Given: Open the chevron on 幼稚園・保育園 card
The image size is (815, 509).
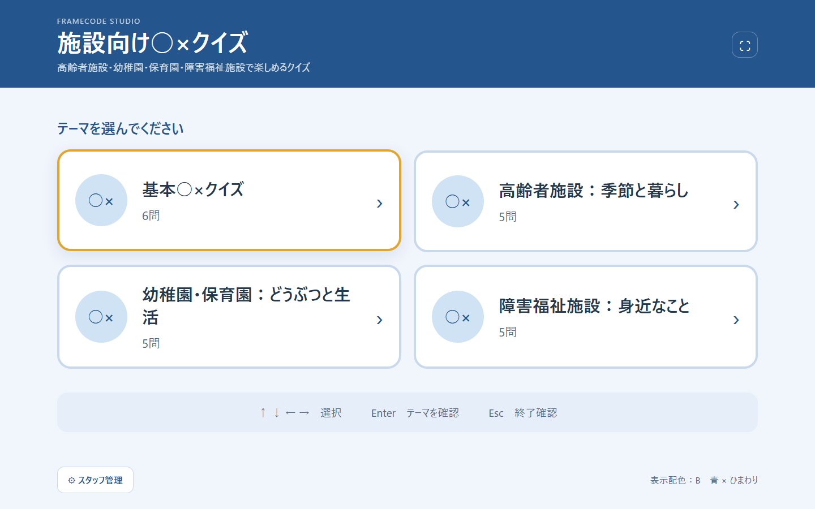Looking at the screenshot, I should tap(380, 320).
